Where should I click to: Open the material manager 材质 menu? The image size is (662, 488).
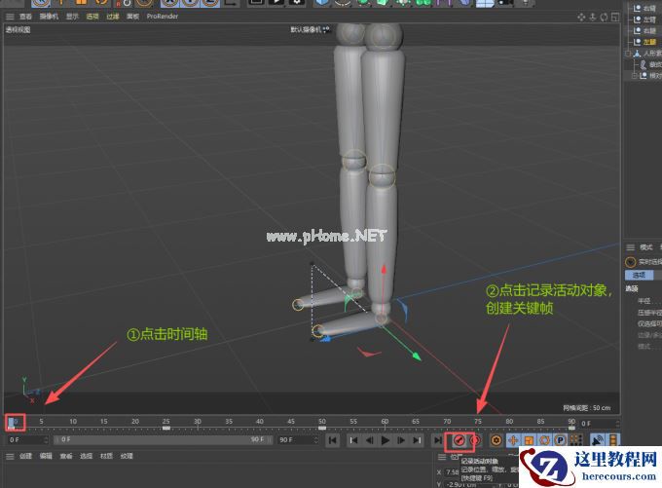(x=106, y=456)
